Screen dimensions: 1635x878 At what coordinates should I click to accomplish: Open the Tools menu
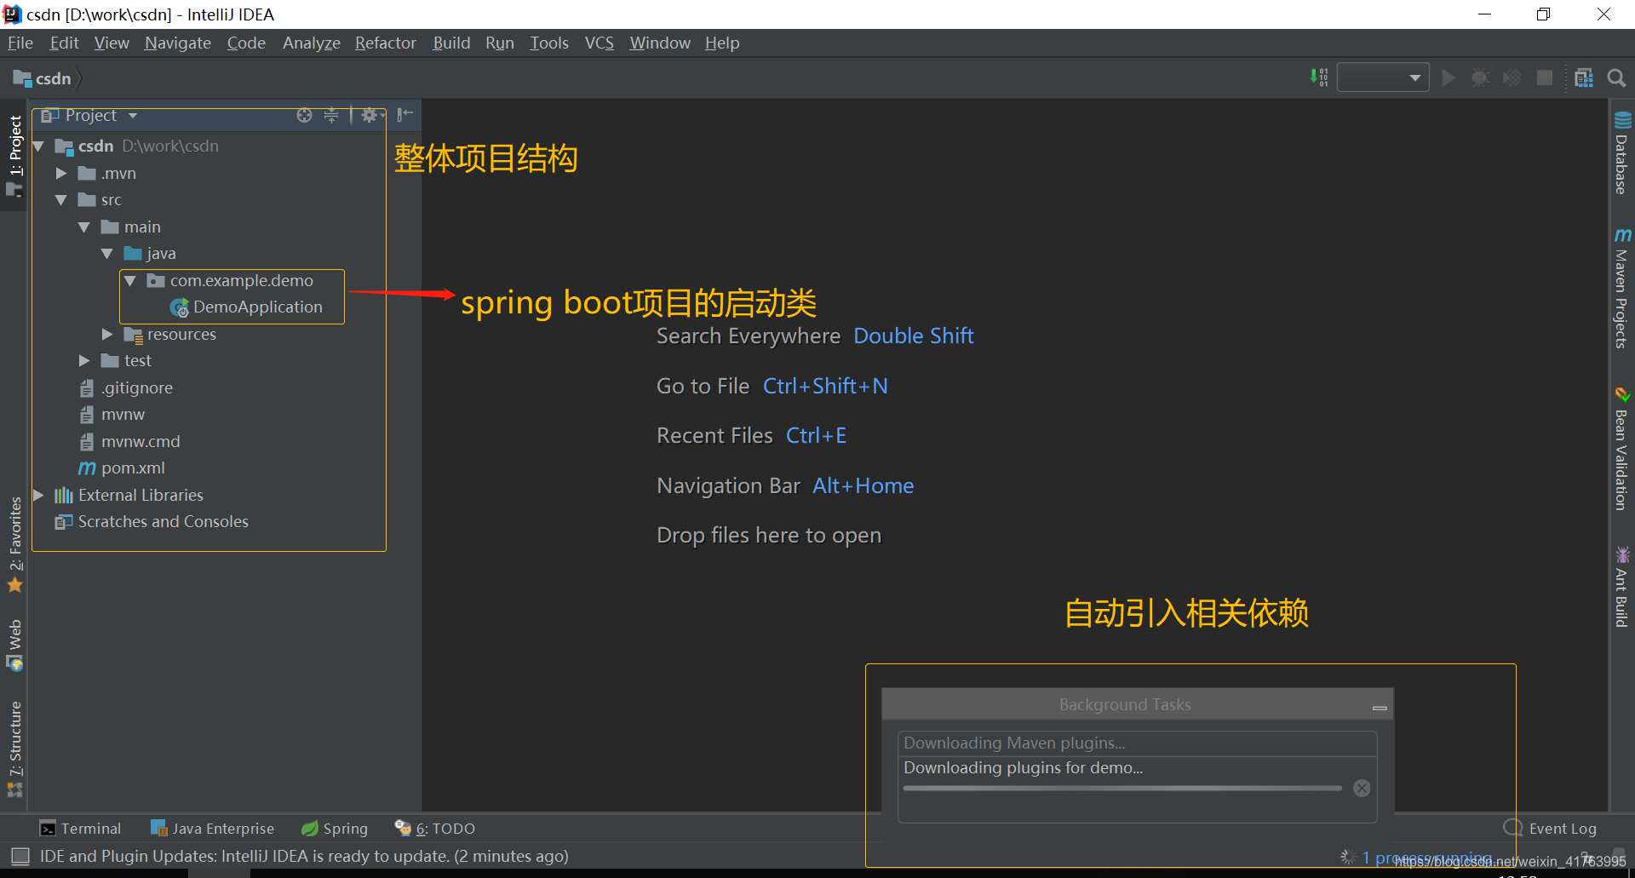pos(549,43)
